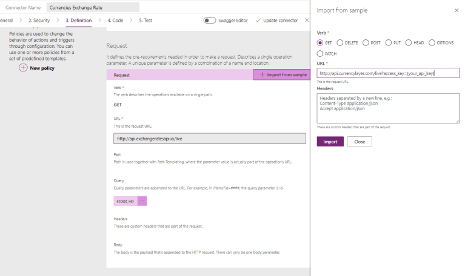The image size is (465, 276).
Task: Click the 'Import from sample' panel title
Action: [x=342, y=10]
